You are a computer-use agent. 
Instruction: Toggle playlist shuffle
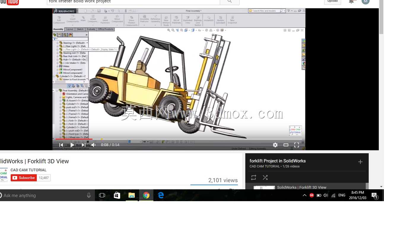tap(265, 177)
